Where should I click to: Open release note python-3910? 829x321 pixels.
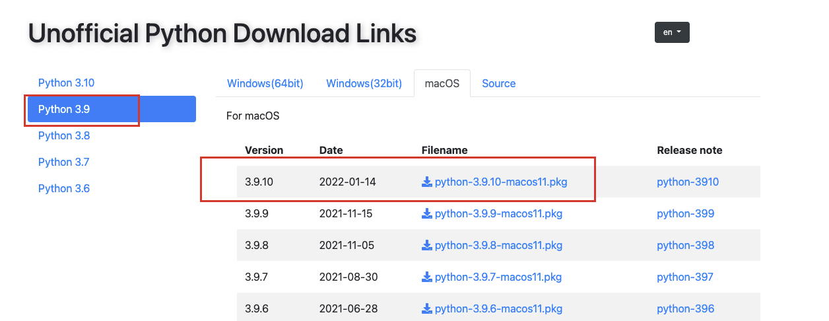coord(688,182)
